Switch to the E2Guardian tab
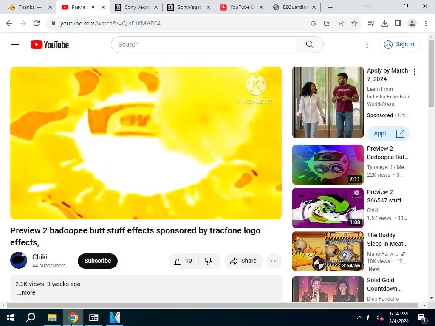This screenshot has width=435, height=326. click(x=295, y=7)
